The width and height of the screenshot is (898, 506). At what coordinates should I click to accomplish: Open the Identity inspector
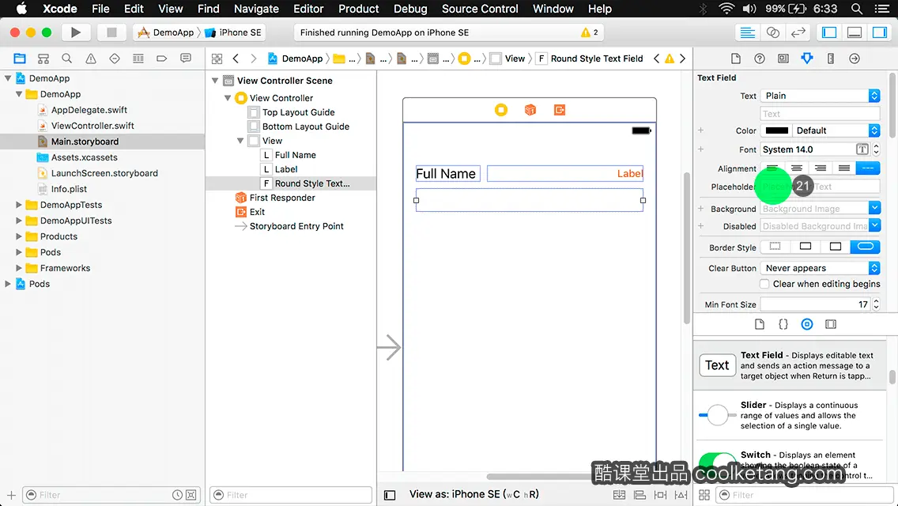pyautogui.click(x=783, y=59)
